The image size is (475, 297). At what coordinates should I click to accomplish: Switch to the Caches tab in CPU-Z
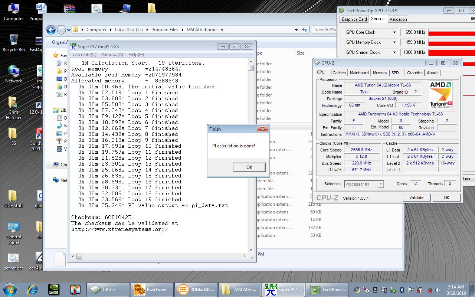tap(339, 73)
